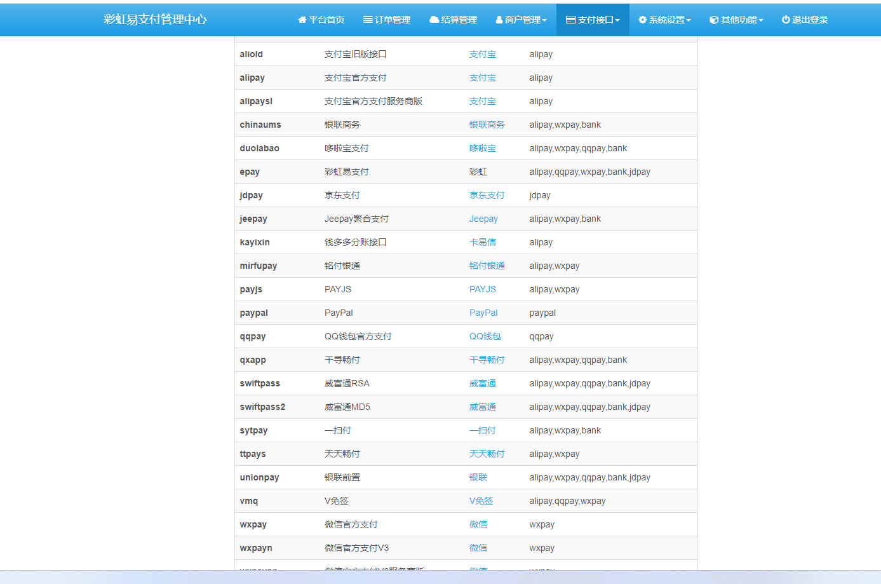Open the 千寻畅付 link in the qxapp row
881x584 pixels.
(x=487, y=360)
